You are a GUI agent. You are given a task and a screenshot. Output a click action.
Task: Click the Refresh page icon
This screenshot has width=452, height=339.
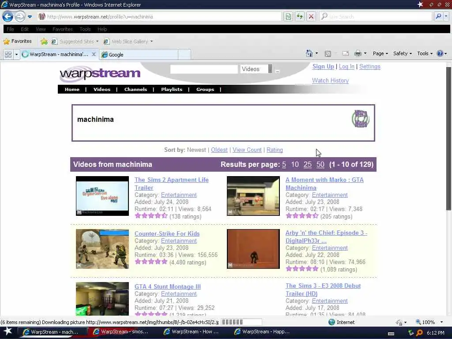tap(300, 16)
